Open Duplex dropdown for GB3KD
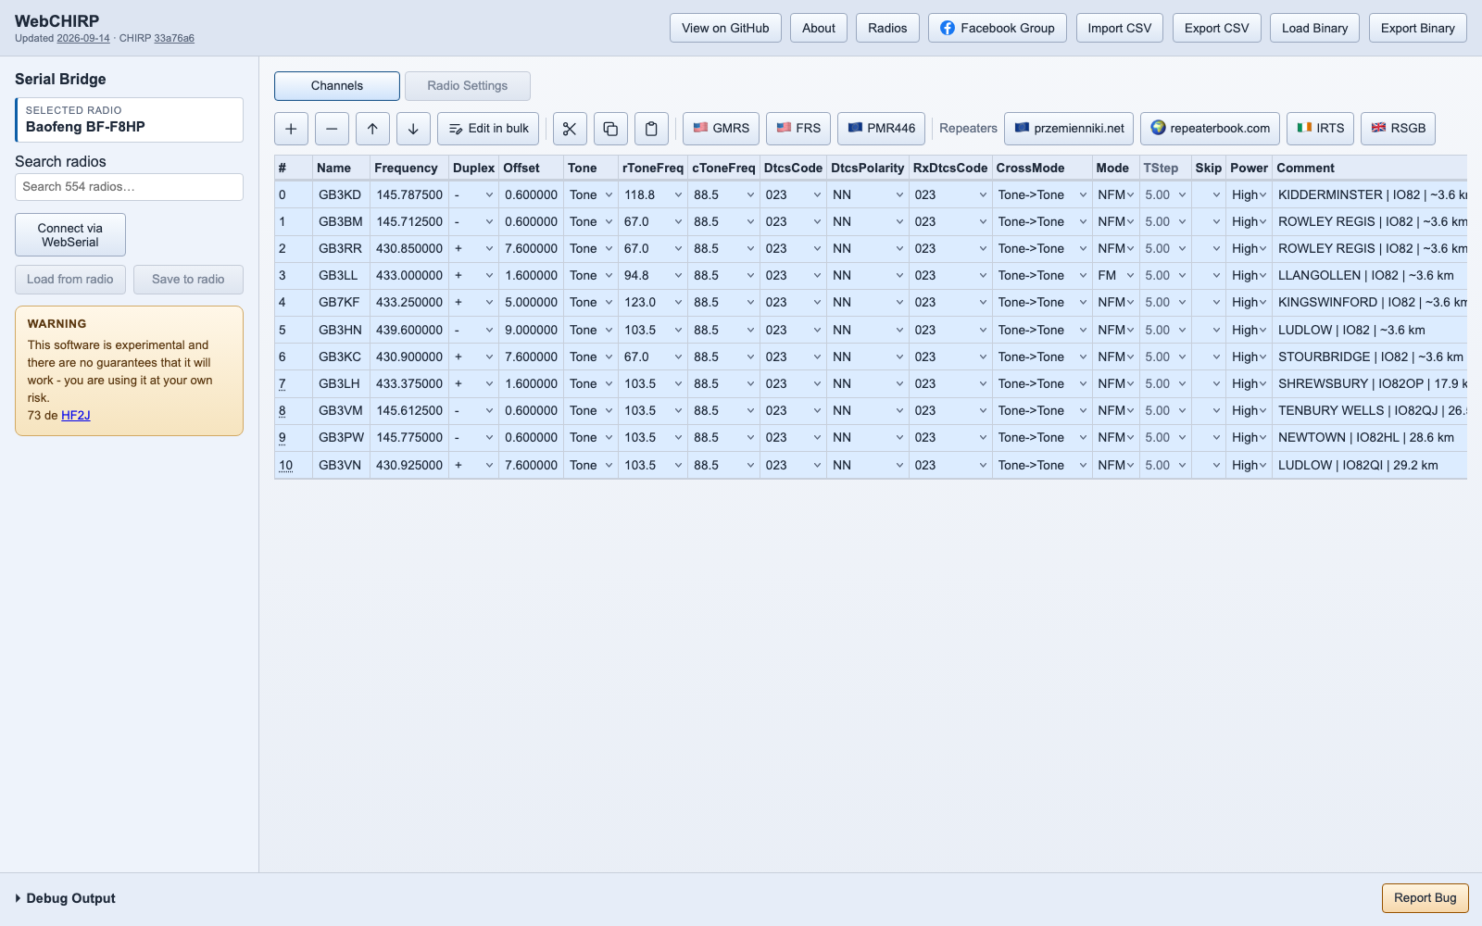This screenshot has height=926, width=1482. [x=473, y=195]
